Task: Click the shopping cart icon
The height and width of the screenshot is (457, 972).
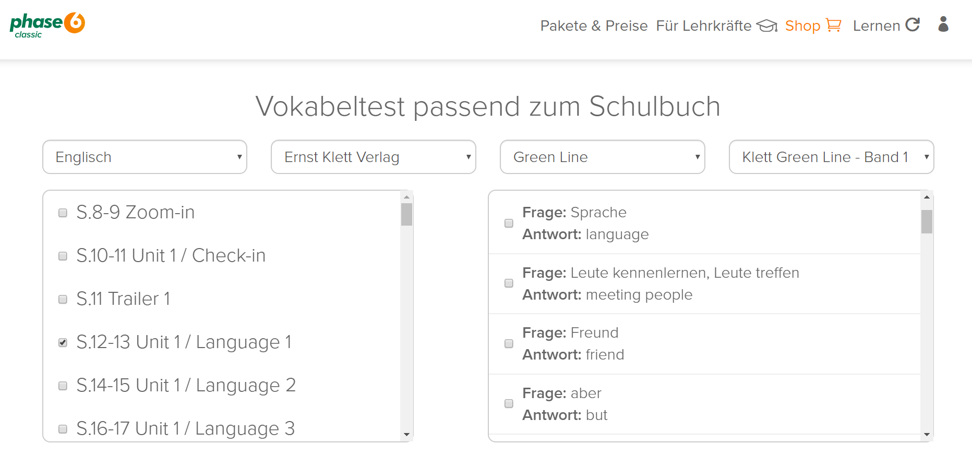Action: [834, 25]
